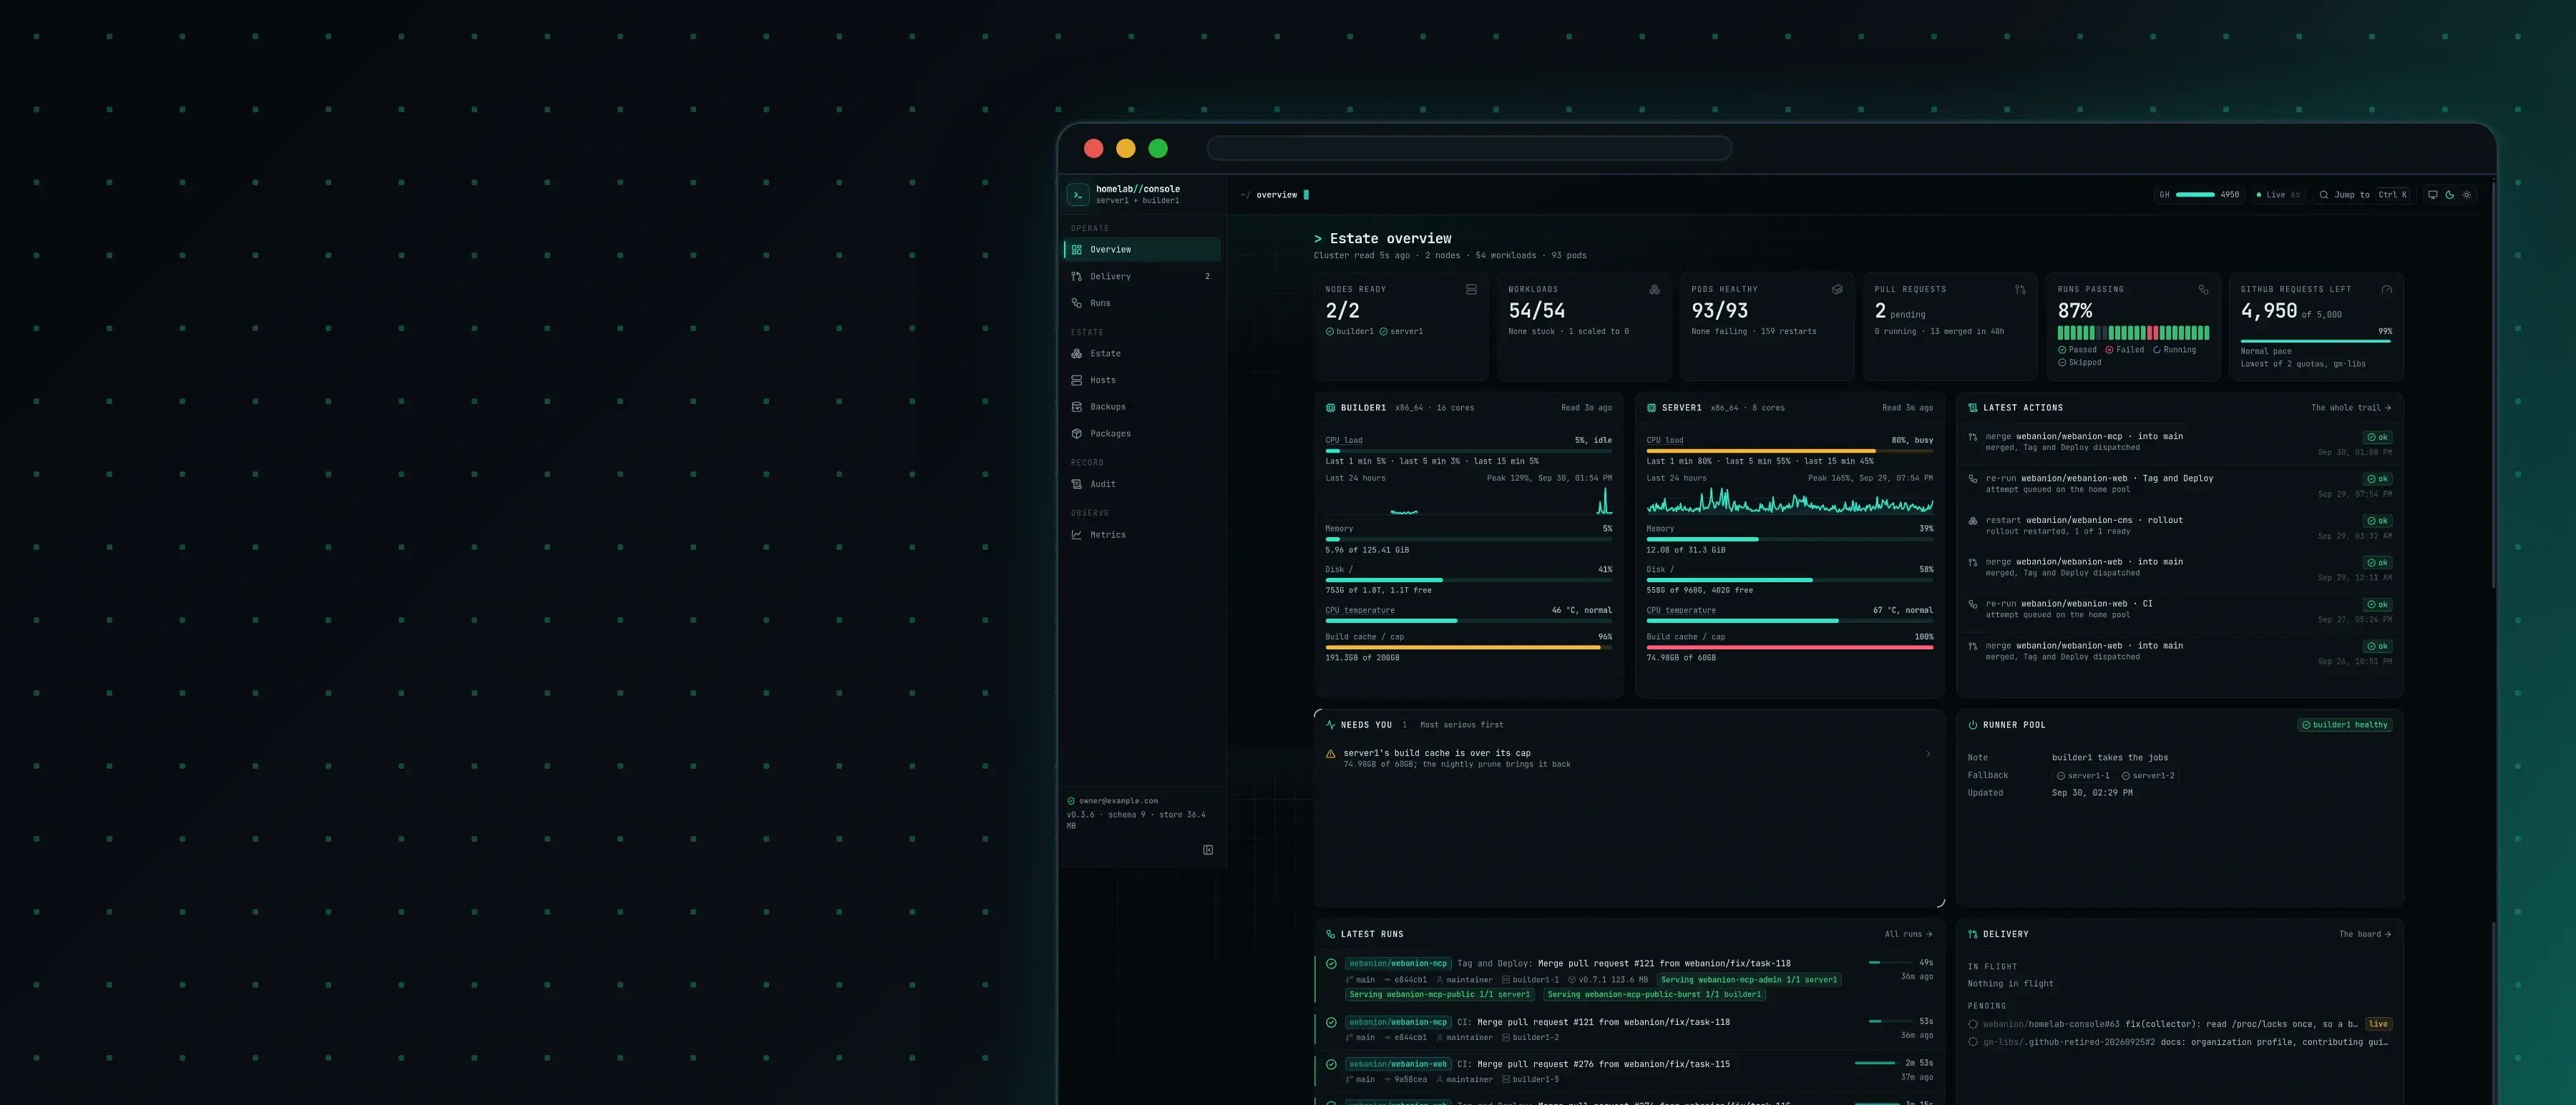
Task: Switch to dark theme via moon icon
Action: pyautogui.click(x=2450, y=195)
